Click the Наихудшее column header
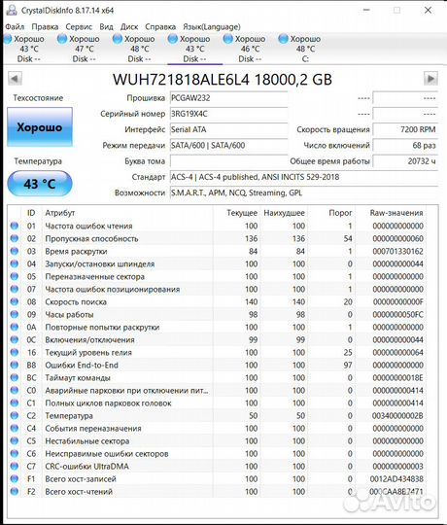This screenshot has height=525, width=447. click(284, 213)
